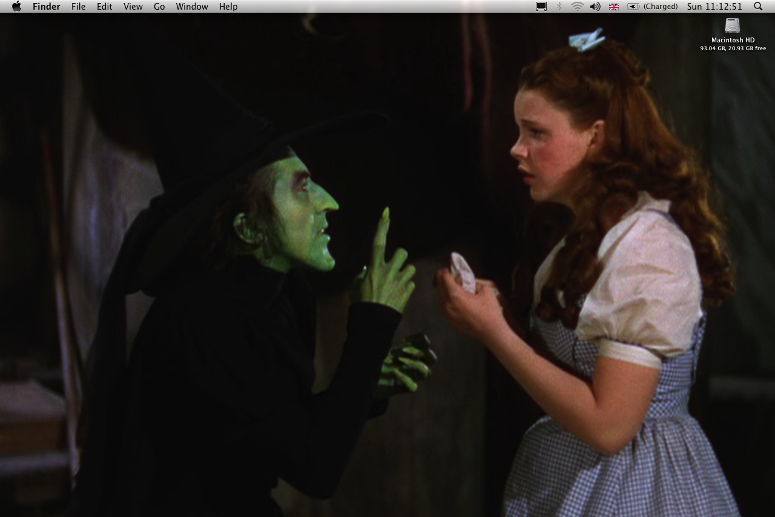Open the View menu
The width and height of the screenshot is (775, 517).
click(133, 7)
